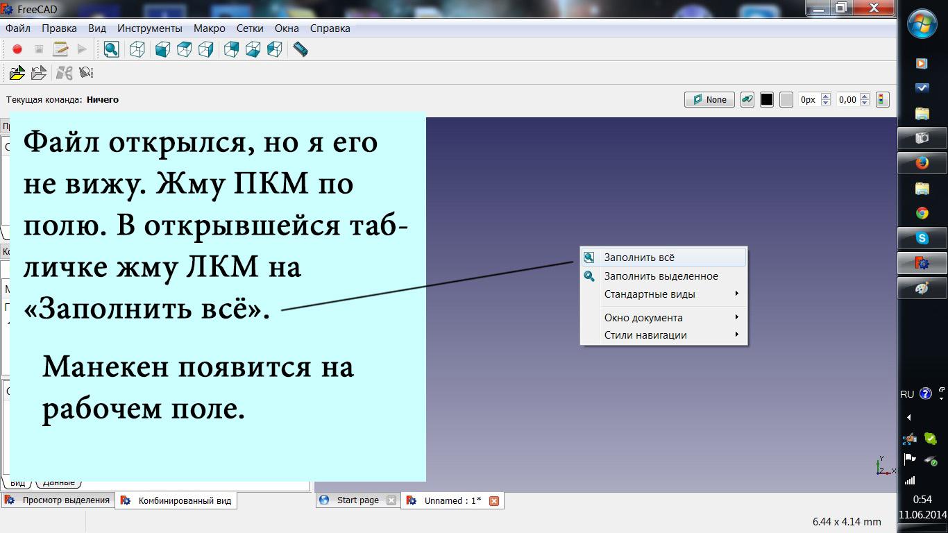The image size is (948, 533).
Task: Switch to the Start page tab
Action: 357,500
